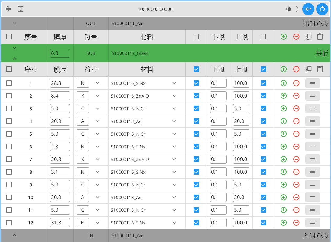Image resolution: width=331 pixels, height=242 pixels.
Task: Uncheck the last checkbox in row 10
Action: click(x=263, y=197)
